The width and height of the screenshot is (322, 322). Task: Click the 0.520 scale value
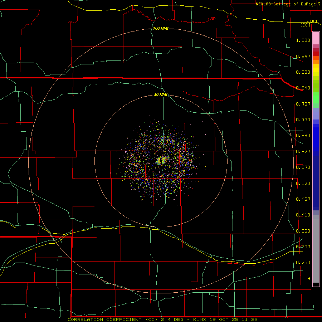[x=303, y=184]
